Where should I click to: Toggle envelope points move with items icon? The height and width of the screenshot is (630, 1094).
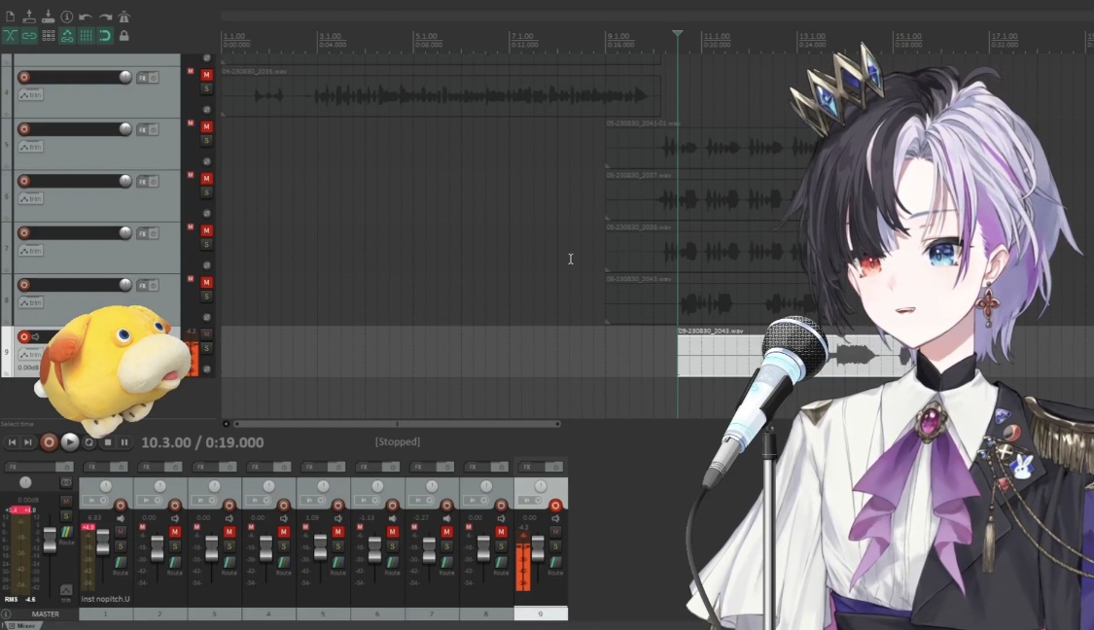coord(67,36)
